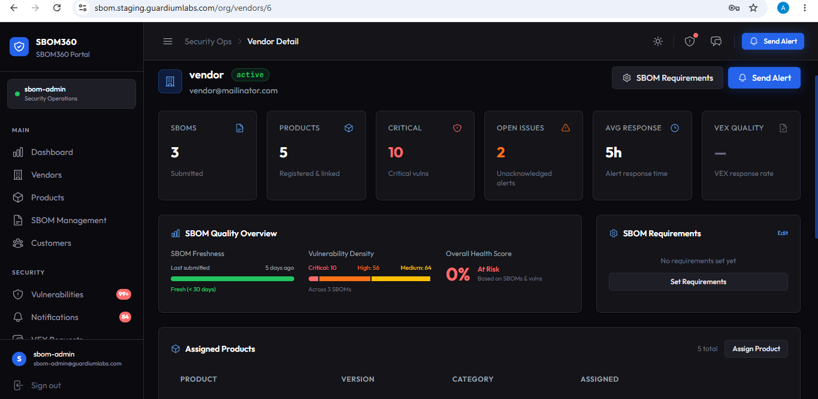Open the Chrome three-dot menu
Image resolution: width=818 pixels, height=399 pixels.
(806, 8)
